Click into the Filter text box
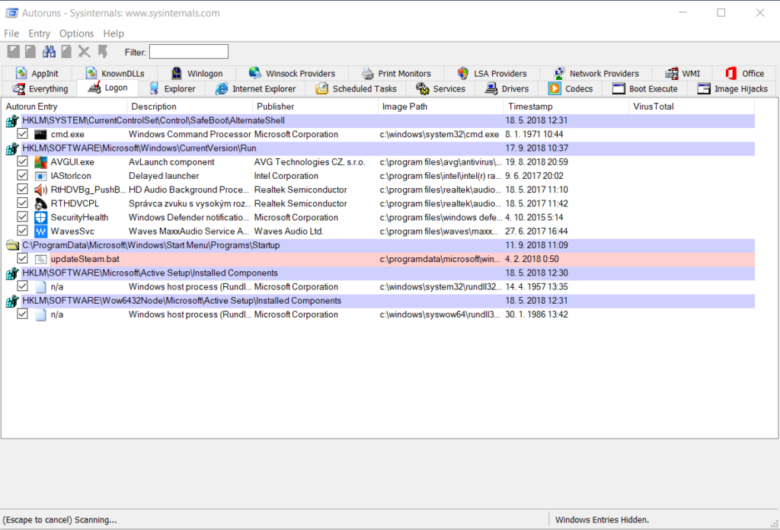The height and width of the screenshot is (530, 780). 188,52
